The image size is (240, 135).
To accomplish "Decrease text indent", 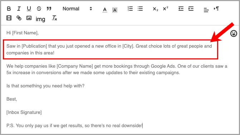I will [181, 9].
